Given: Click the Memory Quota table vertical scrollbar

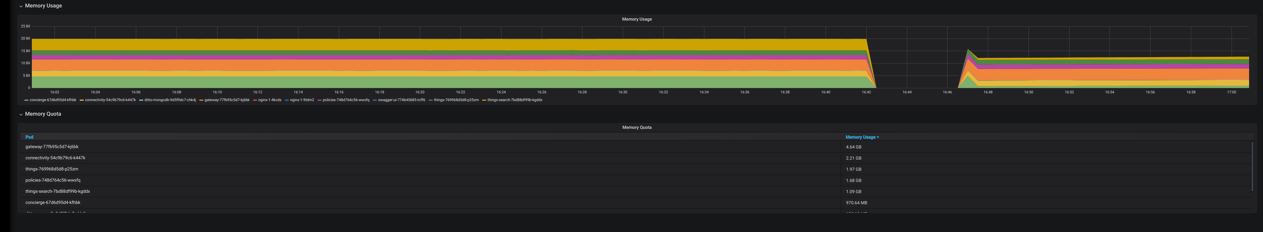Looking at the screenshot, I should click(1252, 166).
